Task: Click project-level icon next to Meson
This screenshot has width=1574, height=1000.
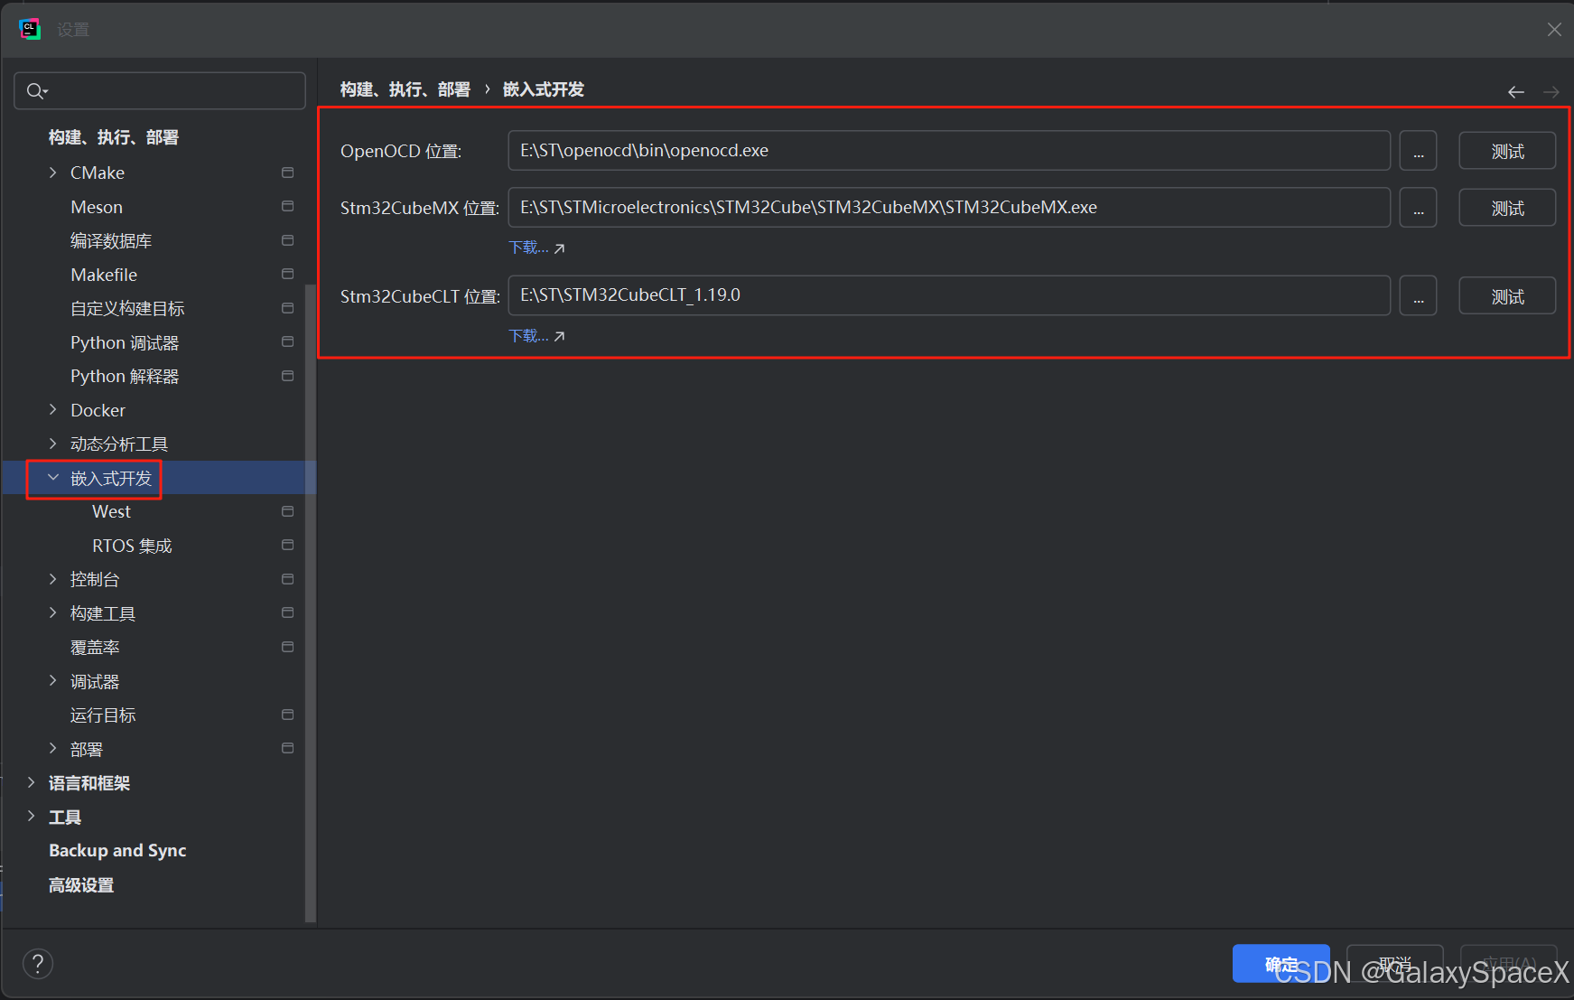Action: tap(287, 207)
